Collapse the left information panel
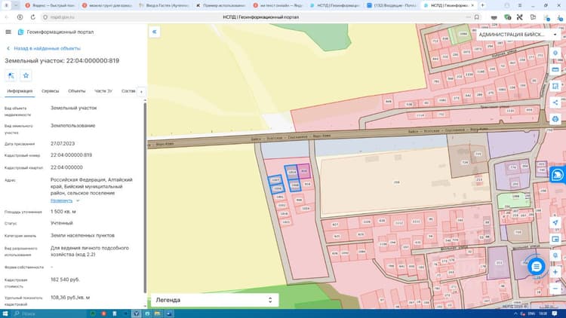Screen dimensions: 566x318 (155, 32)
